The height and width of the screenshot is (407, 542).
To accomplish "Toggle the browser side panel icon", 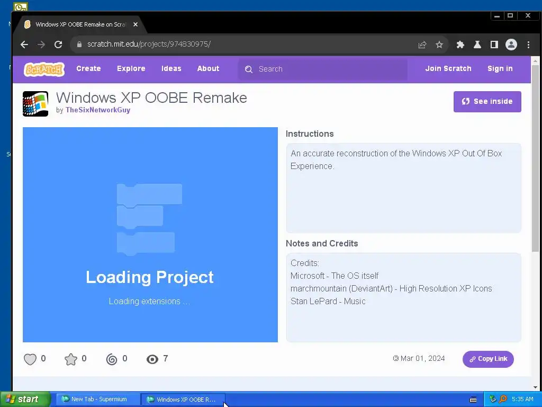I will 494,45.
